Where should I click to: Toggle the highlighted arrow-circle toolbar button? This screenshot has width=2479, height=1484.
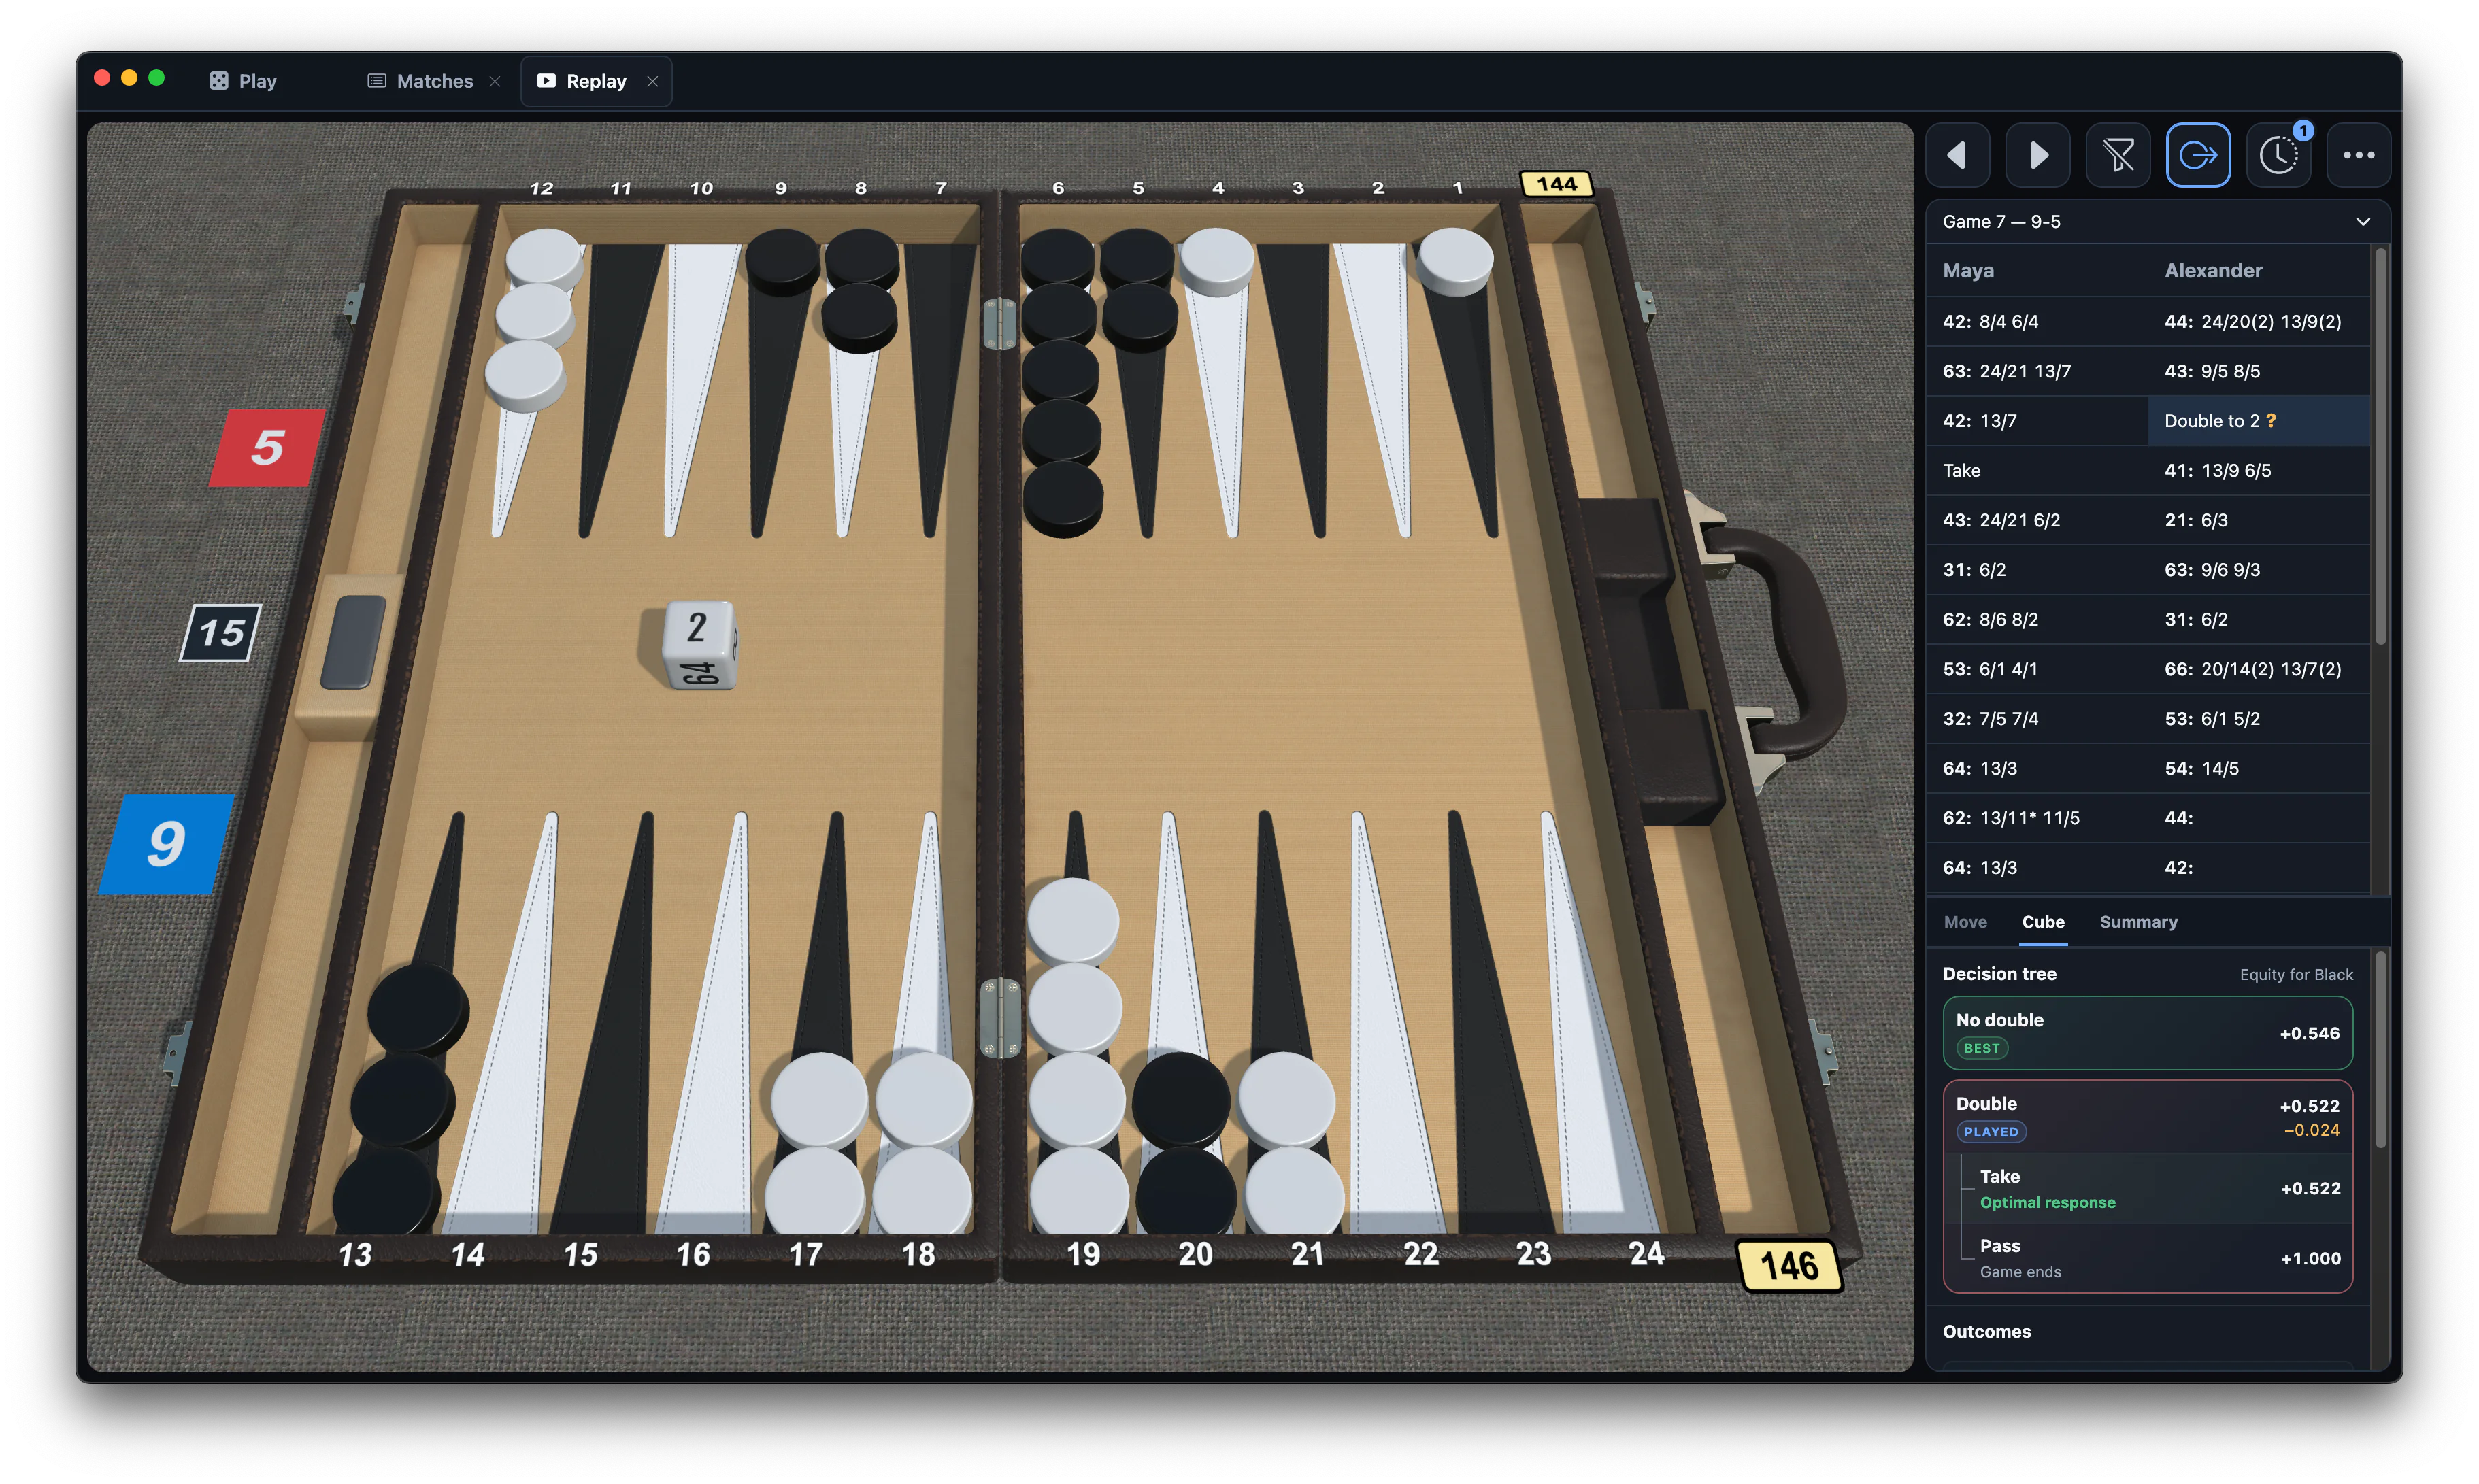click(2197, 155)
